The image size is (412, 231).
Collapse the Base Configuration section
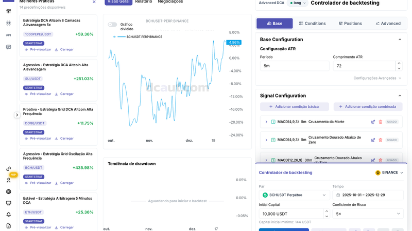(400, 40)
